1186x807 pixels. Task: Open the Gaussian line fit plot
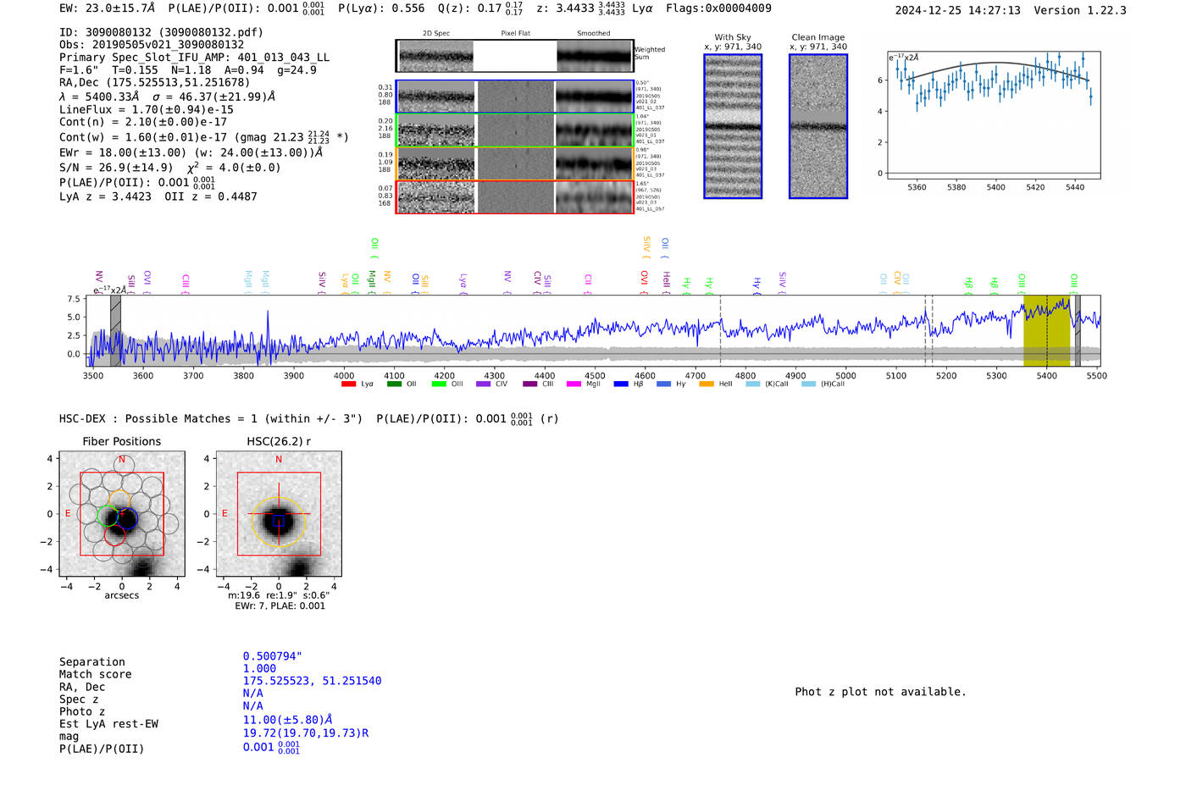tap(993, 114)
